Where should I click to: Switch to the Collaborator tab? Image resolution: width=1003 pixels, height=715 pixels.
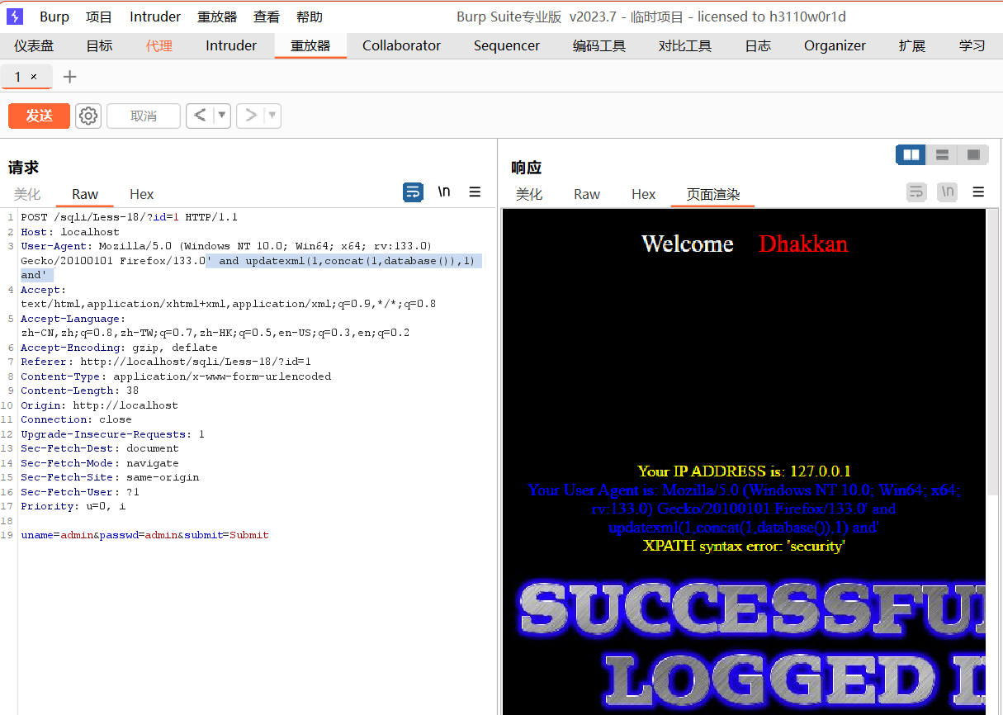[x=402, y=46]
